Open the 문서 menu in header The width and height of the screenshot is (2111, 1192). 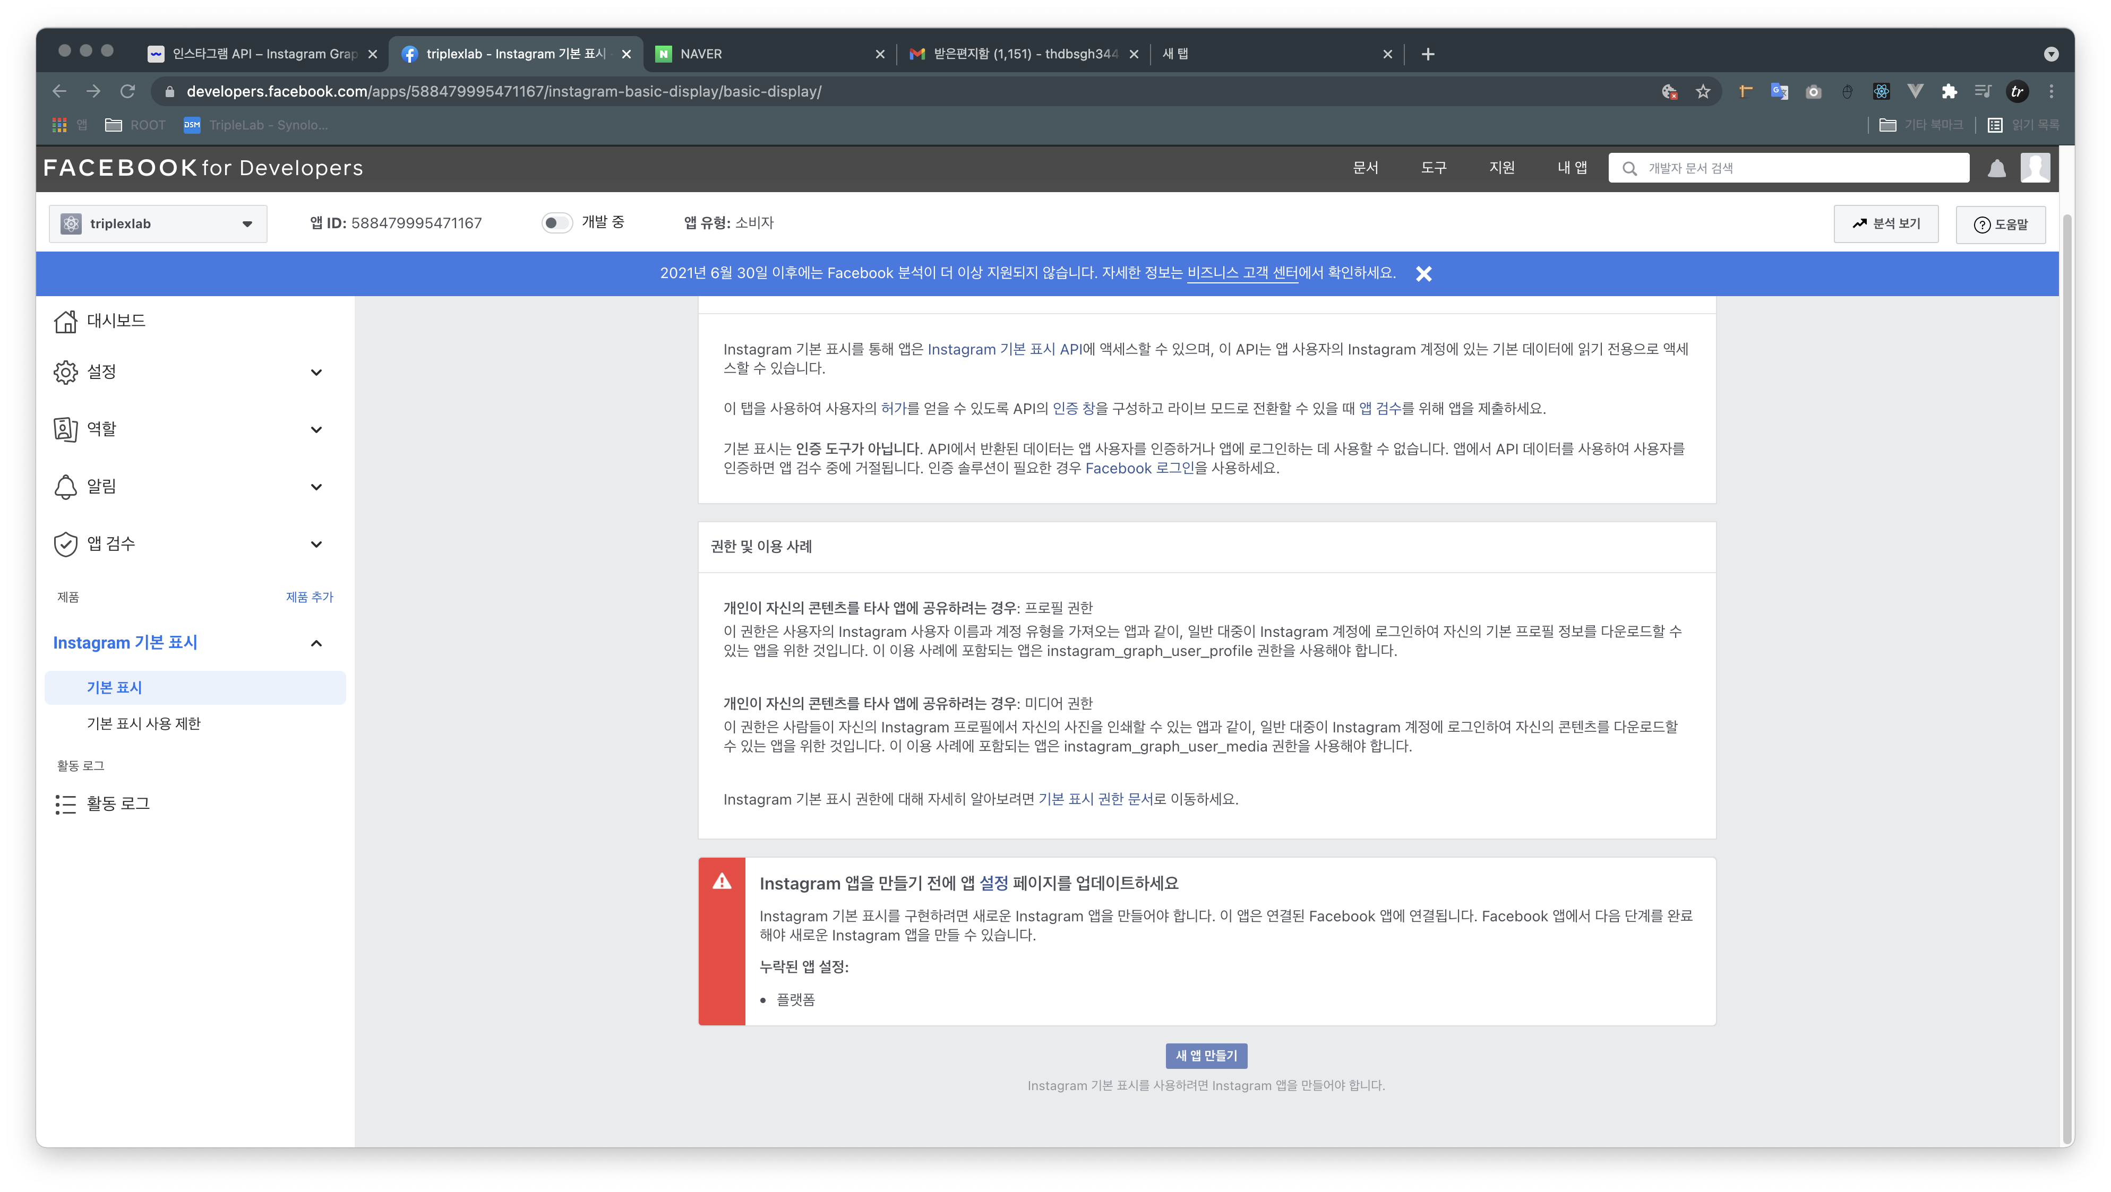pyautogui.click(x=1365, y=168)
